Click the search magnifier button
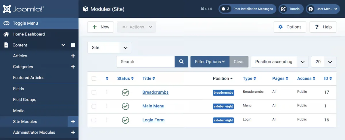Viewport: 345px width, 140px height. 181,62
